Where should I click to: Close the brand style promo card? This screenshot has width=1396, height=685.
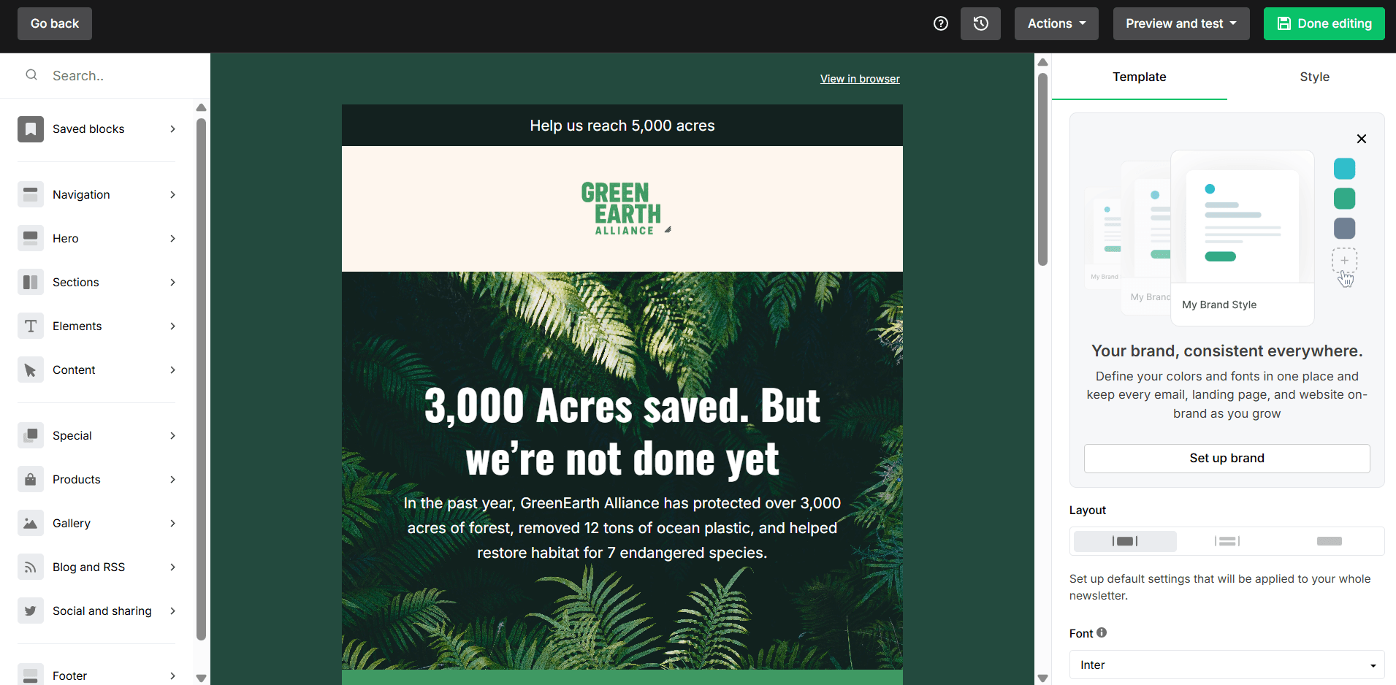tap(1362, 139)
